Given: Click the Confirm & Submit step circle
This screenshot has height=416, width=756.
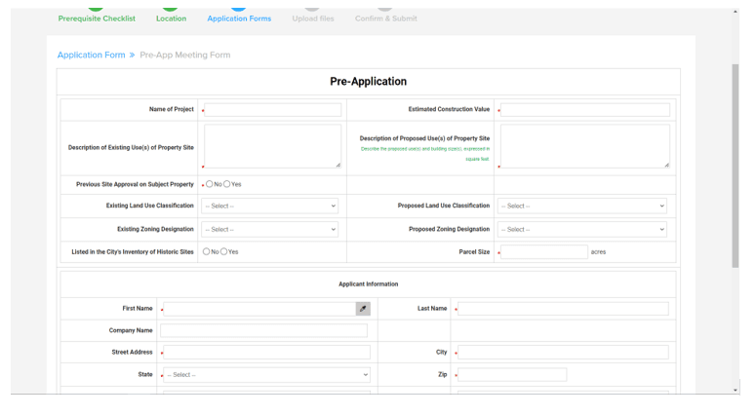Looking at the screenshot, I should (x=385, y=6).
